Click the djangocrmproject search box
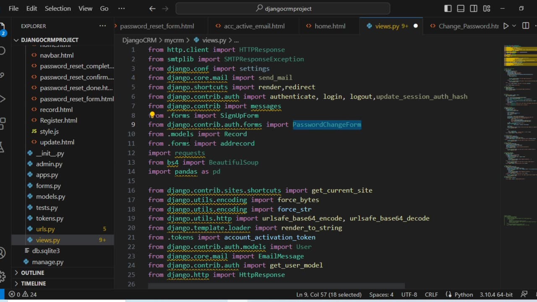Image resolution: width=537 pixels, height=302 pixels. [x=283, y=8]
